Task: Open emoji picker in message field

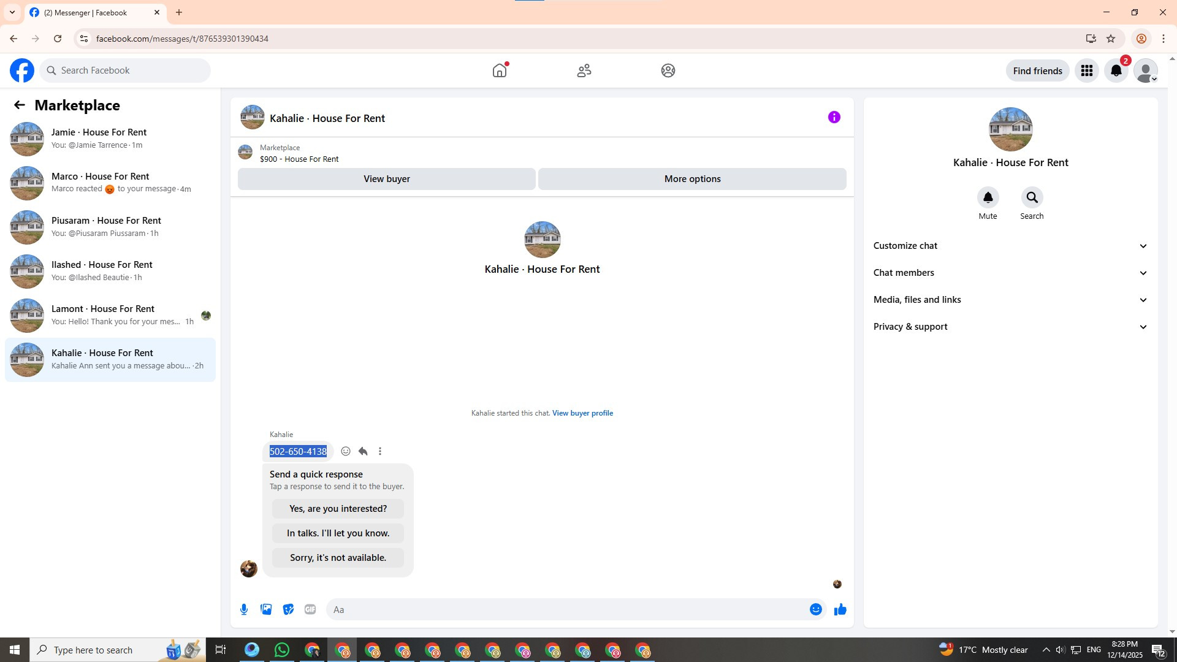Action: click(x=815, y=609)
